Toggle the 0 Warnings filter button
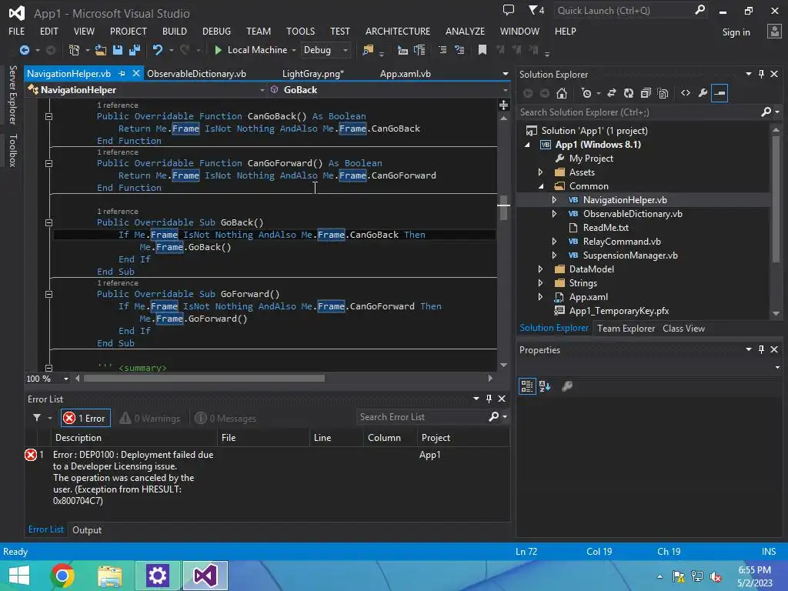The height and width of the screenshot is (591, 788). [x=150, y=418]
